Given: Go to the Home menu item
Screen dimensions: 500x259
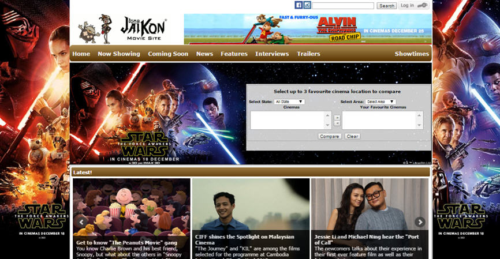Looking at the screenshot, I should 81,54.
